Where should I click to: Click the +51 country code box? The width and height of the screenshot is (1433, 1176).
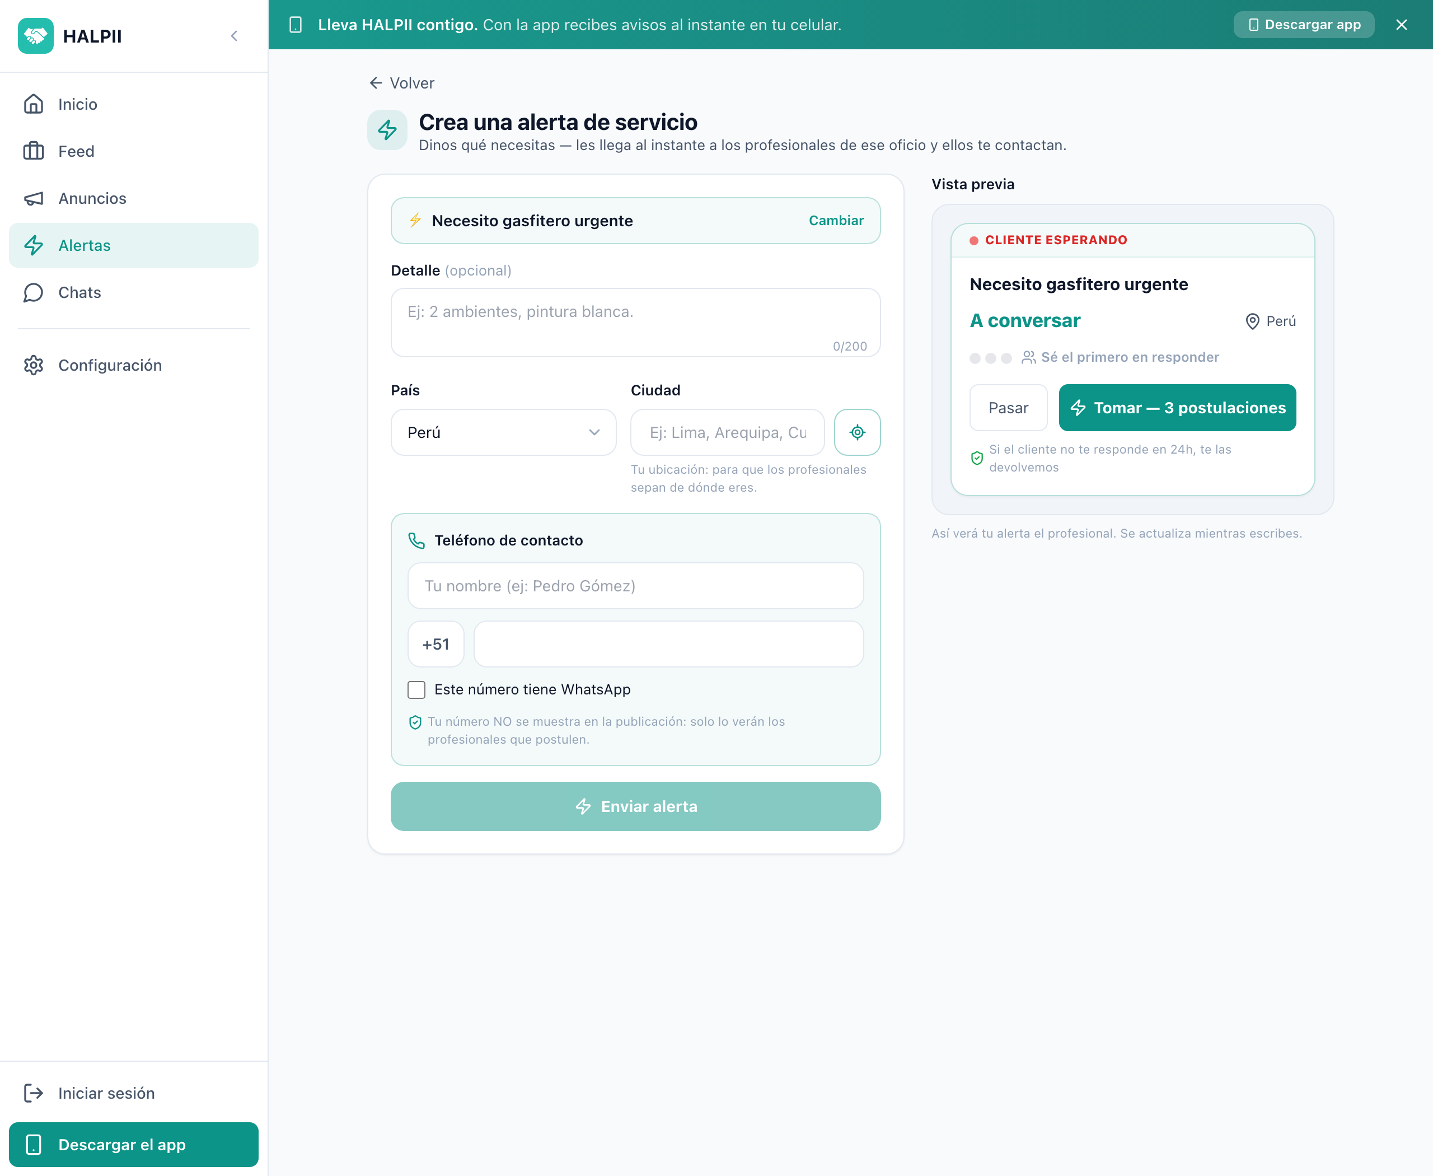point(435,644)
